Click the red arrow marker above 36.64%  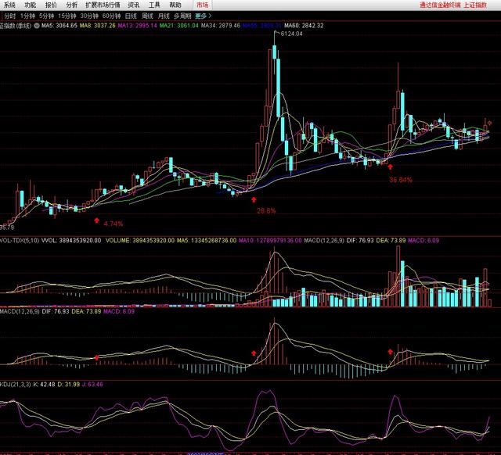390,167
